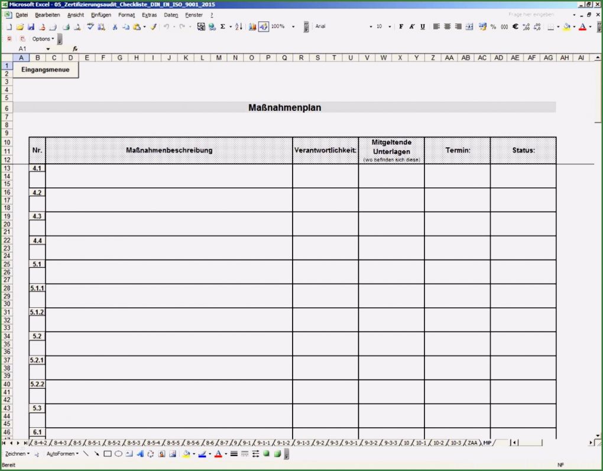Toggle underline formatting
Viewport: 603px width, 471px height.
pyautogui.click(x=422, y=27)
